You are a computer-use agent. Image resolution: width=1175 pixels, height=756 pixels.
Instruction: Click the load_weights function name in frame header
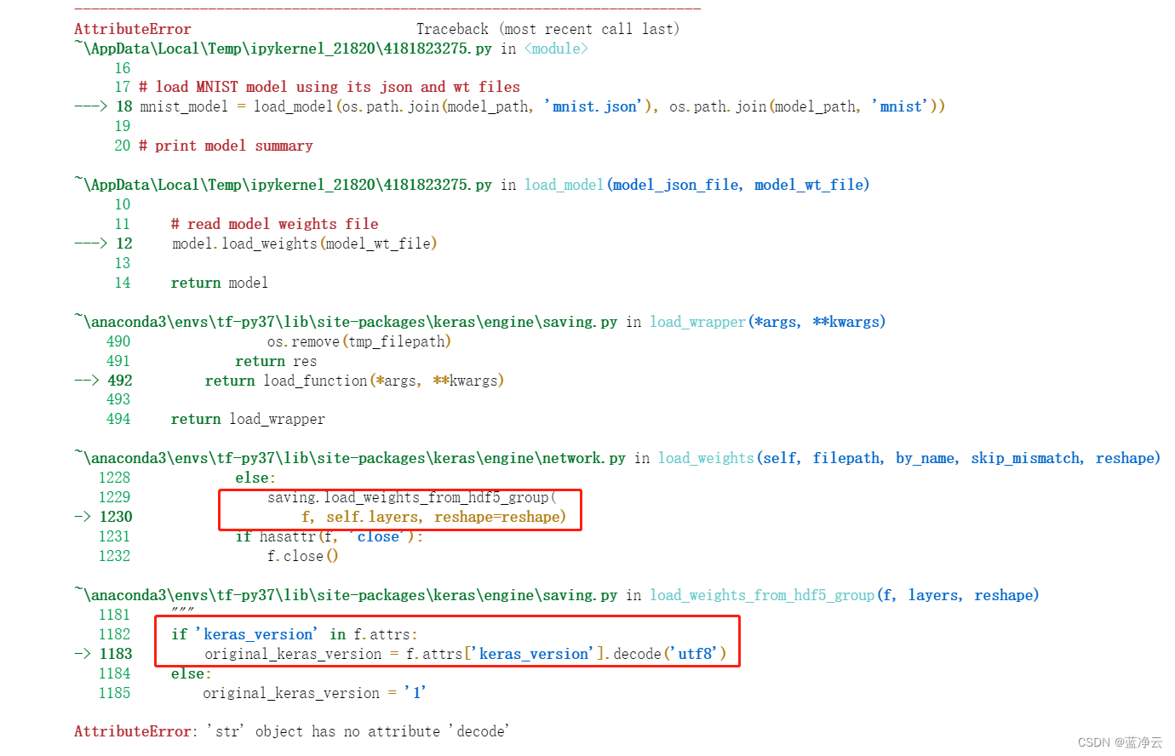(x=706, y=458)
